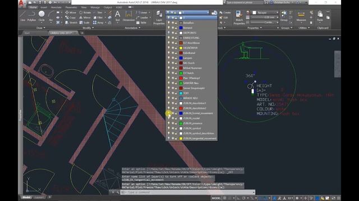Toggle lightbulb for DEFPOINTS layer

(169, 33)
